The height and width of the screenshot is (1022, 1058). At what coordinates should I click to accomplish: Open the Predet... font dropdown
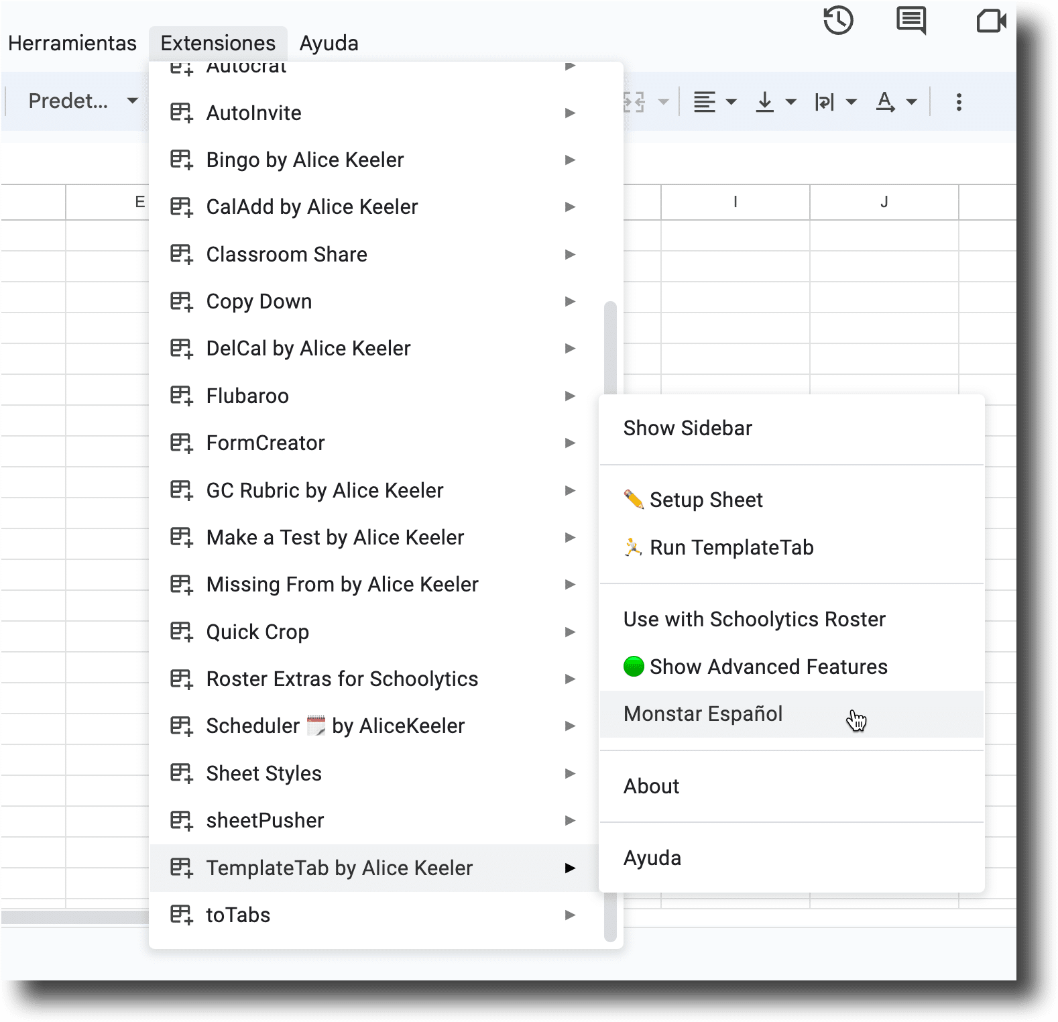coord(82,101)
